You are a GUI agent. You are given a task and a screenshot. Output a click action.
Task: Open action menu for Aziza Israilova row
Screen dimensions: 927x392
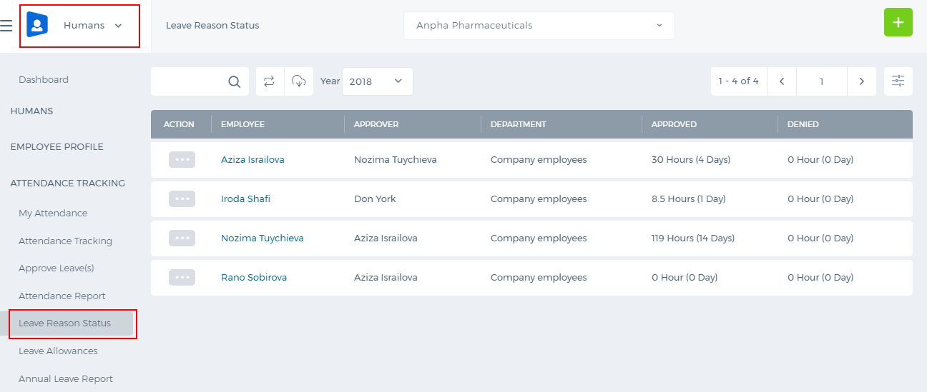tap(182, 159)
